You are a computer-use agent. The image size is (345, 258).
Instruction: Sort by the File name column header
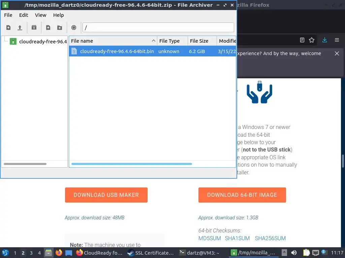tap(113, 41)
